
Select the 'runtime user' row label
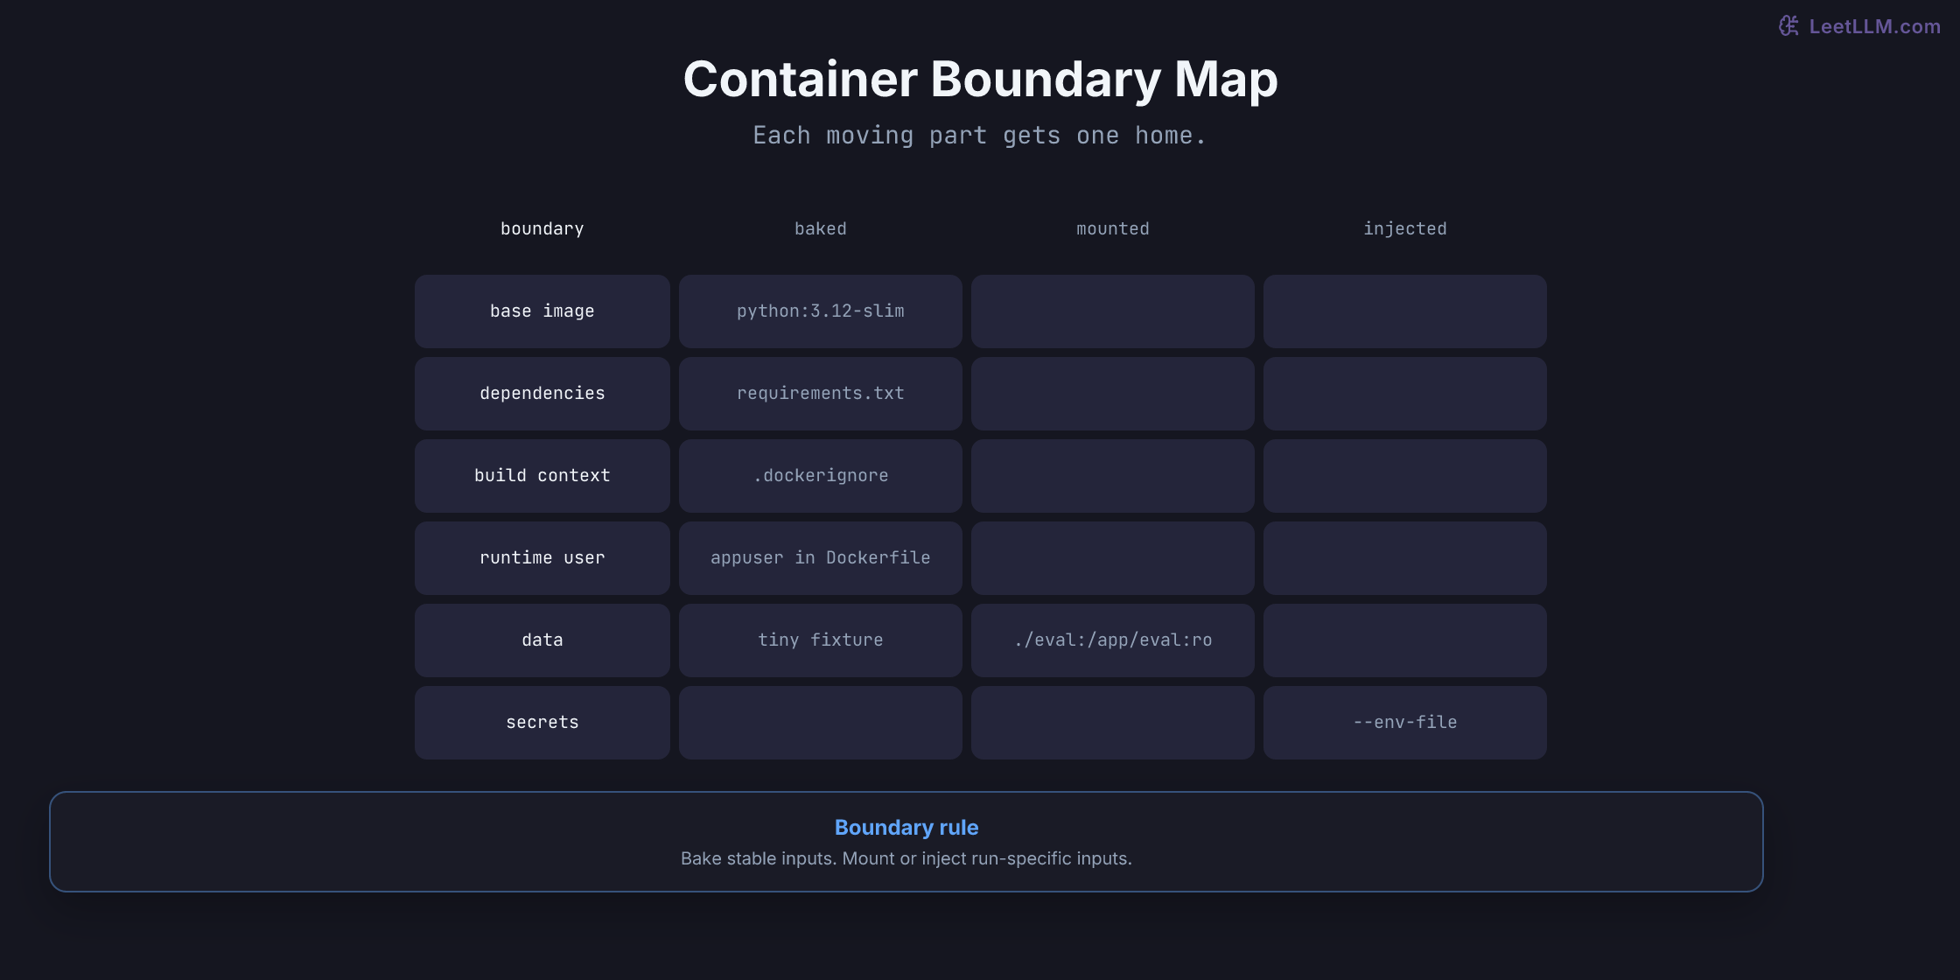pyautogui.click(x=542, y=558)
